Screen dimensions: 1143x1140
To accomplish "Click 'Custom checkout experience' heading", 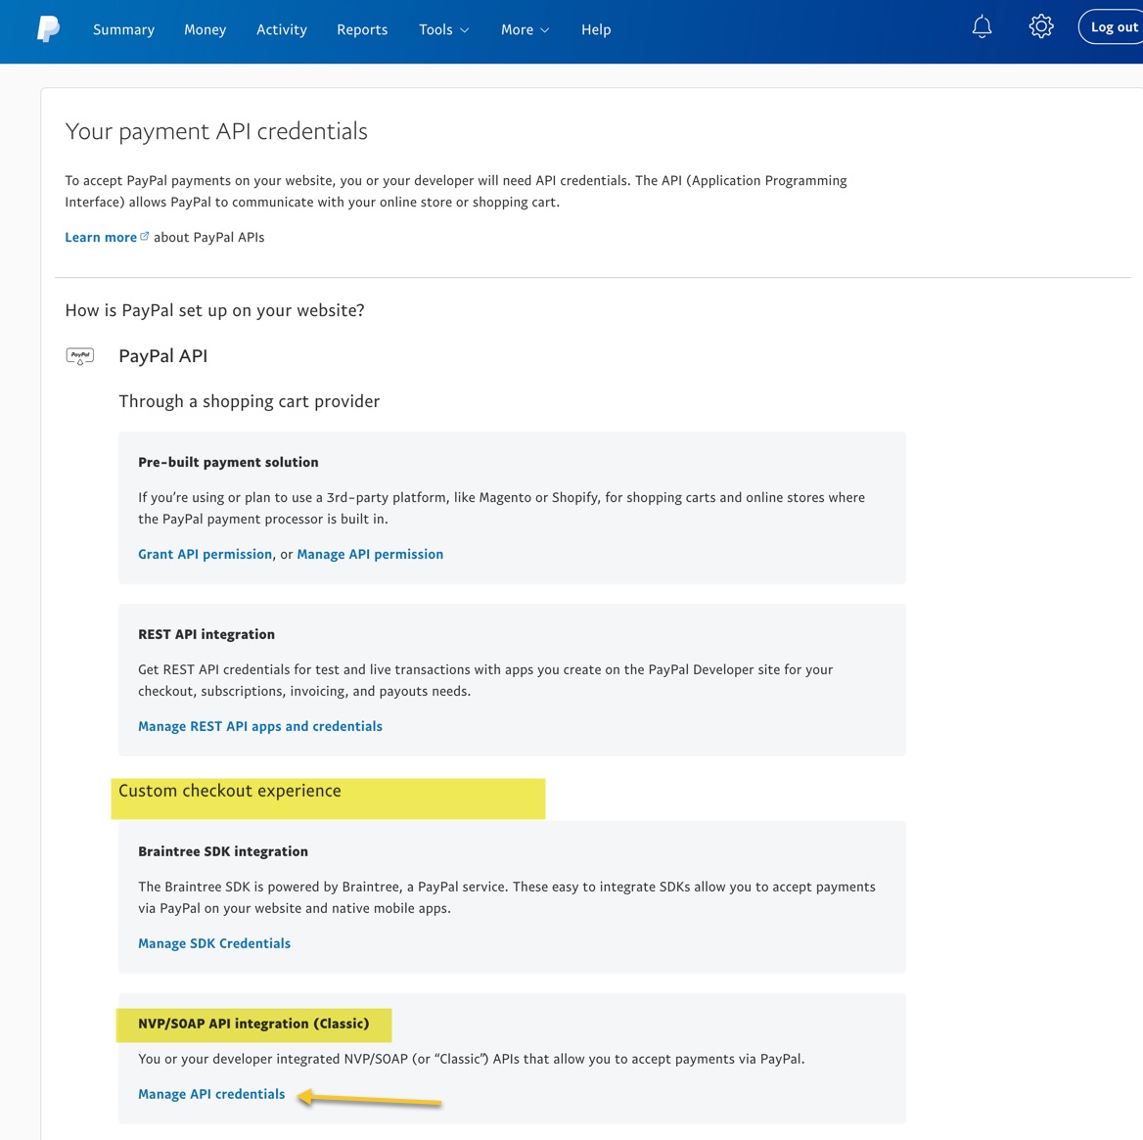I will [230, 791].
